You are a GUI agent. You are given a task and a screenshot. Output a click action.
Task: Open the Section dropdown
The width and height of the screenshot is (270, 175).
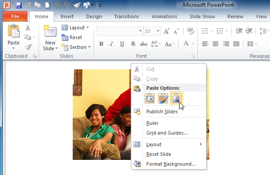pyautogui.click(x=76, y=47)
